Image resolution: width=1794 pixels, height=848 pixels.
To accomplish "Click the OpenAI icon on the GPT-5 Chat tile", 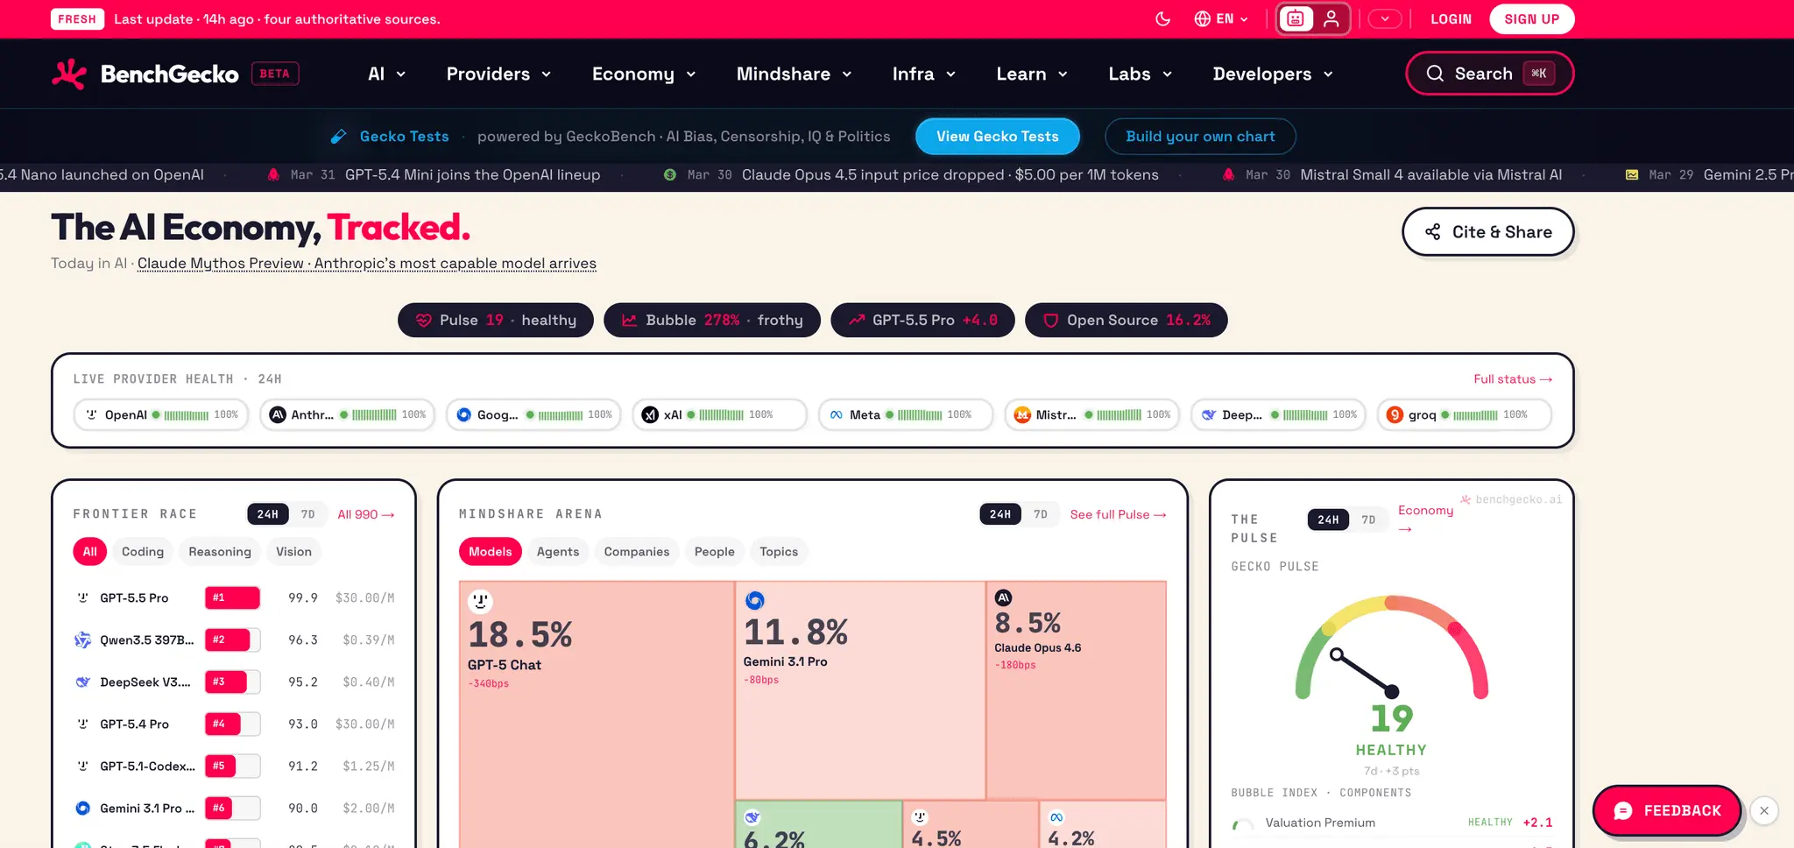I will click(x=480, y=601).
